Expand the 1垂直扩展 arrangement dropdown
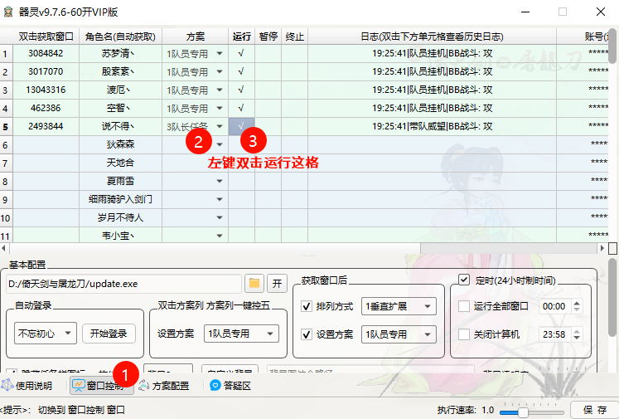This screenshot has height=419, width=619. 399,306
